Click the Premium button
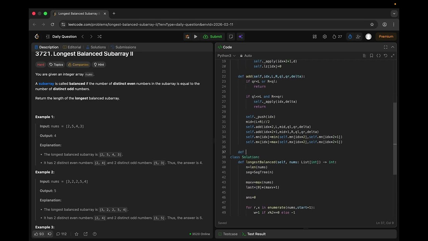The image size is (428, 241). [386, 36]
